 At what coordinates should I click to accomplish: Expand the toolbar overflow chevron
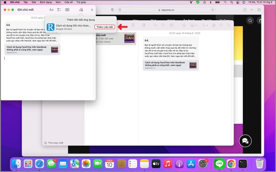coord(92,9)
